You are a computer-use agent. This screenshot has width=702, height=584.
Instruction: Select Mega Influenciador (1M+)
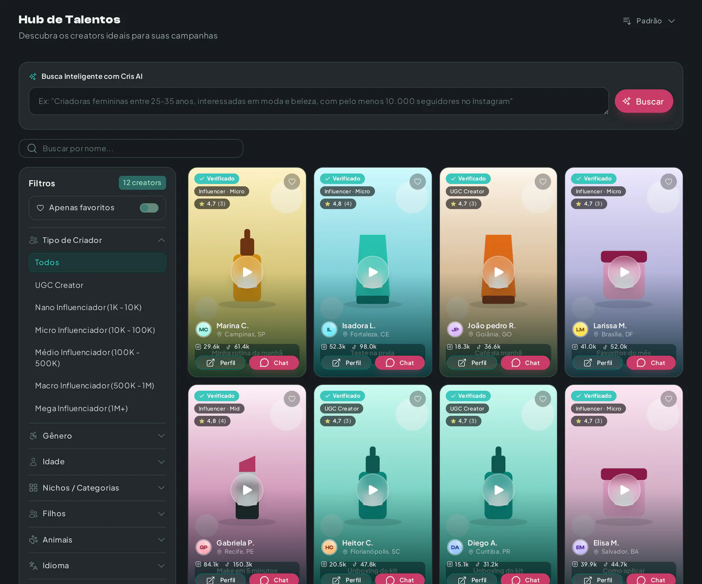coord(97,408)
